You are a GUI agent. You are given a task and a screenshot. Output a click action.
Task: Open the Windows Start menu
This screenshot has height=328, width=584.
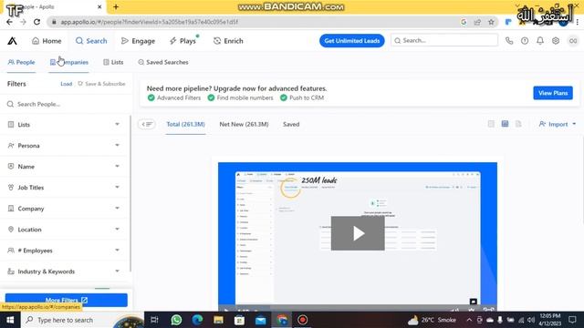[10, 320]
